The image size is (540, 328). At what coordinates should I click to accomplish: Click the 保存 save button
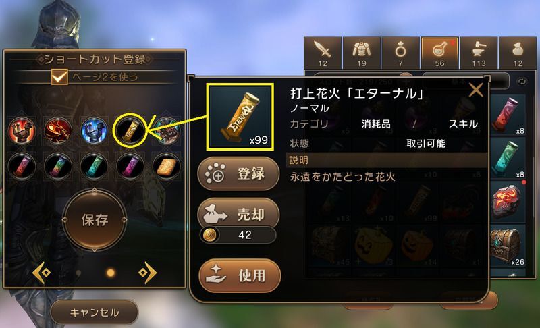click(x=94, y=219)
